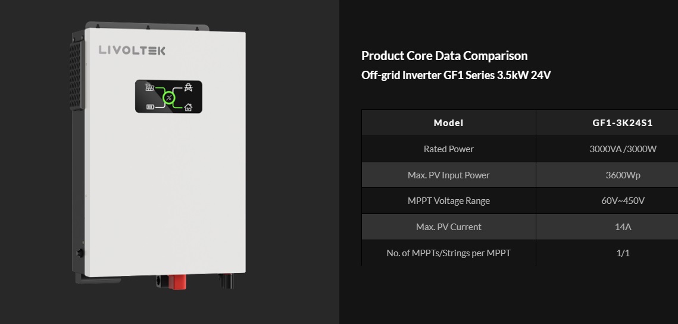Click the 60V~450V voltage range value
The image size is (678, 324).
point(623,201)
